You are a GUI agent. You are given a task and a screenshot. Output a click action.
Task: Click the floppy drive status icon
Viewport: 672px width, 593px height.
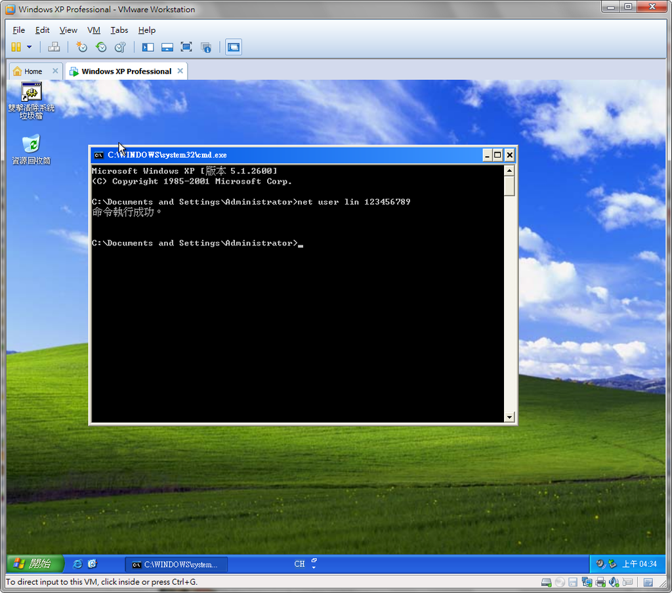[x=573, y=583]
